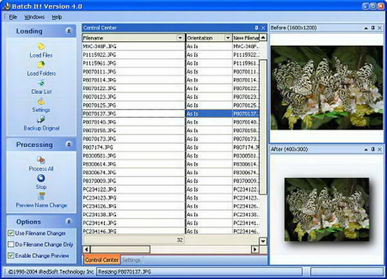Click the Backup Original icon
The image size is (387, 279).
coord(41,120)
